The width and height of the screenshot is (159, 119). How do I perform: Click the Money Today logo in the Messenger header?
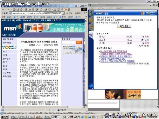coord(148,13)
